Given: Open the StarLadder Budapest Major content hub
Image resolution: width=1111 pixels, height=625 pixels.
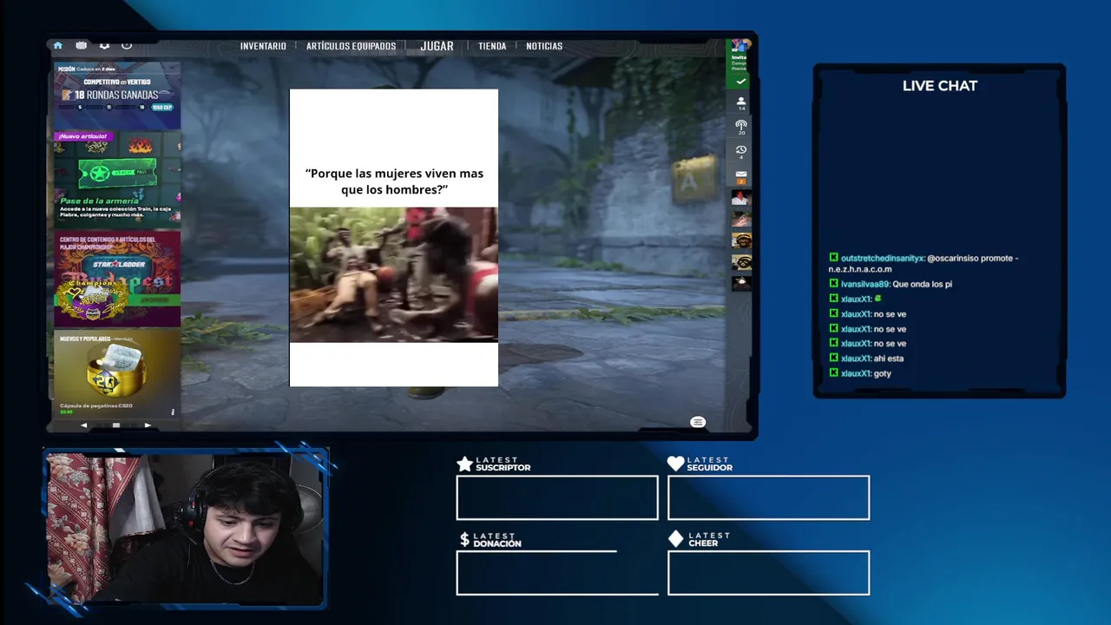Looking at the screenshot, I should pos(117,279).
